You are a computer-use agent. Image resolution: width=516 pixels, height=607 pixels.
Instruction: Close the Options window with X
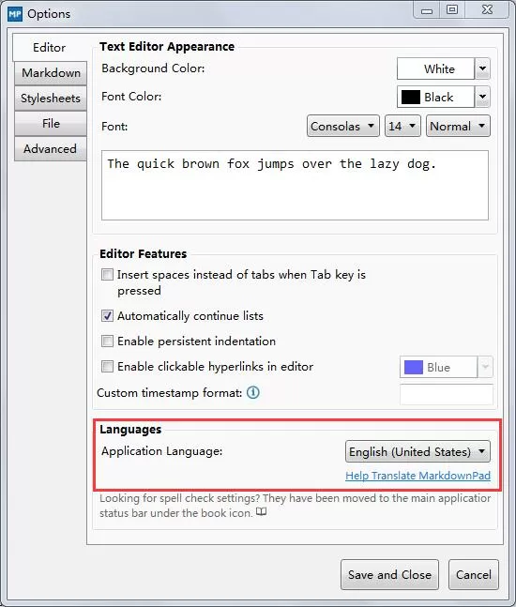[487, 9]
